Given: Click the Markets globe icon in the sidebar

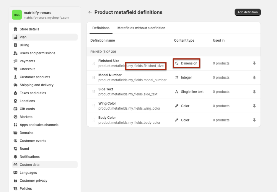Looking at the screenshot, I should click(x=15, y=117).
